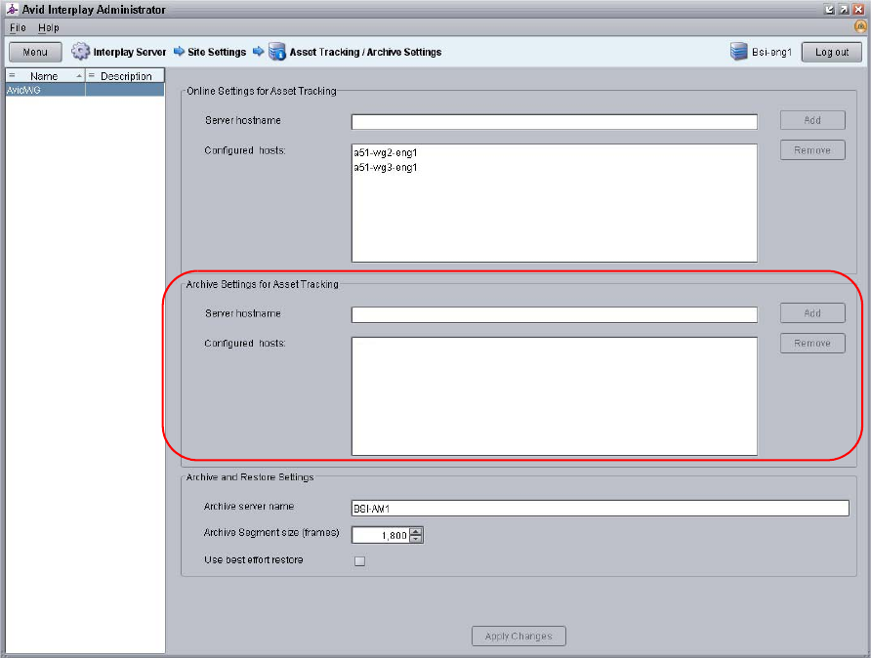
Task: Click the Archive server name field
Action: (601, 508)
